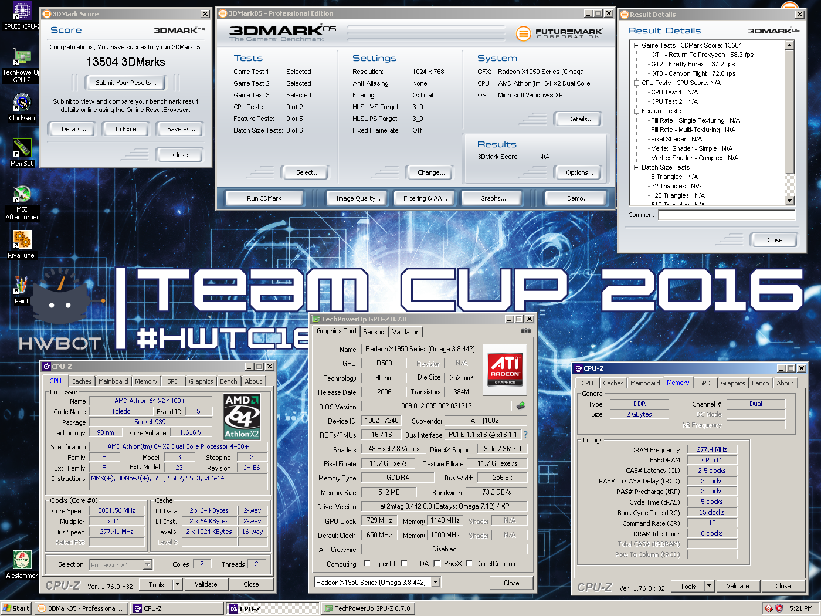This screenshot has height=616, width=821.
Task: Click Run 3DMark button
Action: point(264,198)
